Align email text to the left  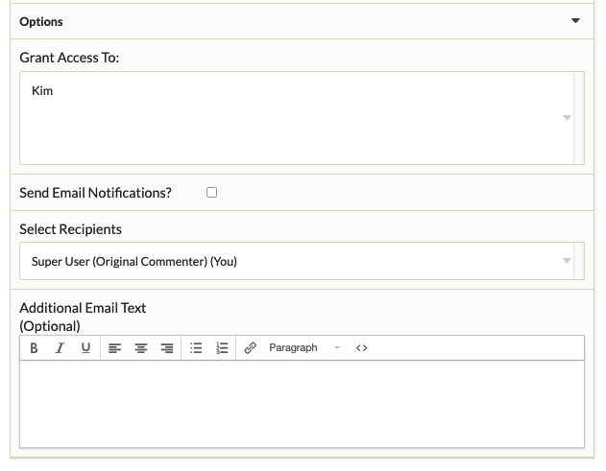(x=114, y=348)
